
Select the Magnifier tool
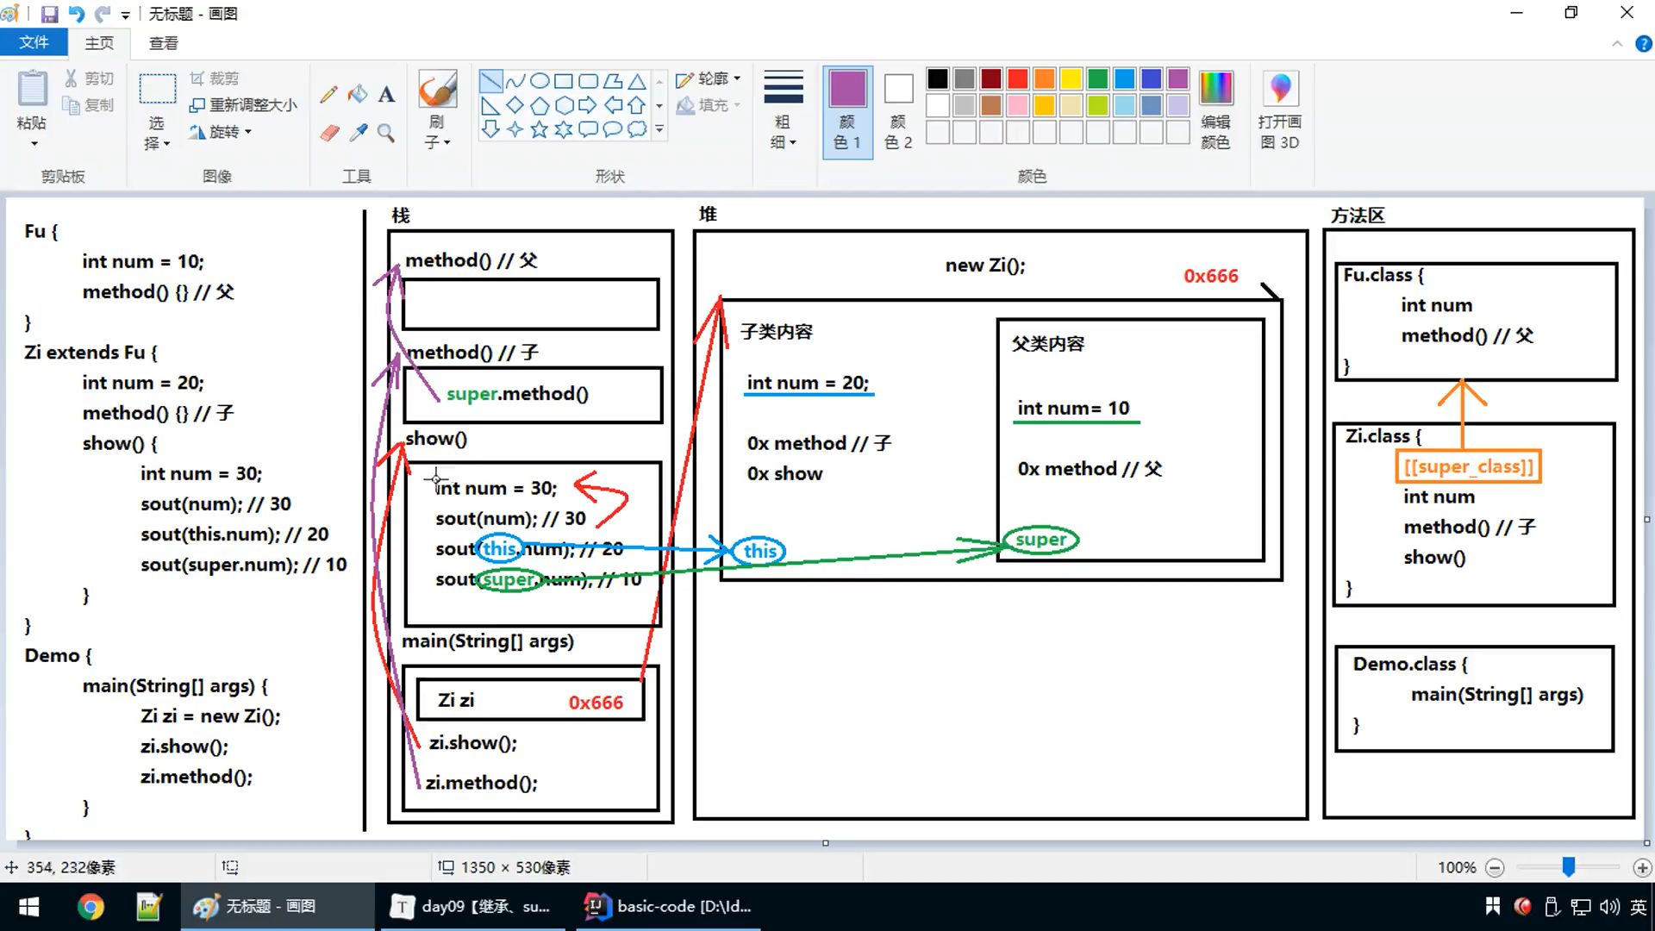click(386, 133)
